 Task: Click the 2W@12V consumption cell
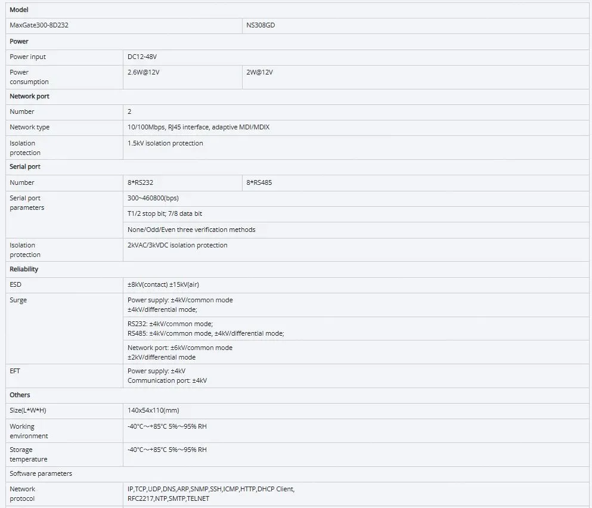click(260, 72)
